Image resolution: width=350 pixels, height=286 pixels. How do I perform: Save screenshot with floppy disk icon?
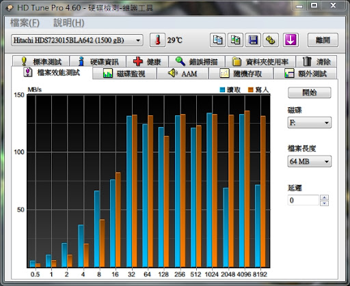[253, 40]
